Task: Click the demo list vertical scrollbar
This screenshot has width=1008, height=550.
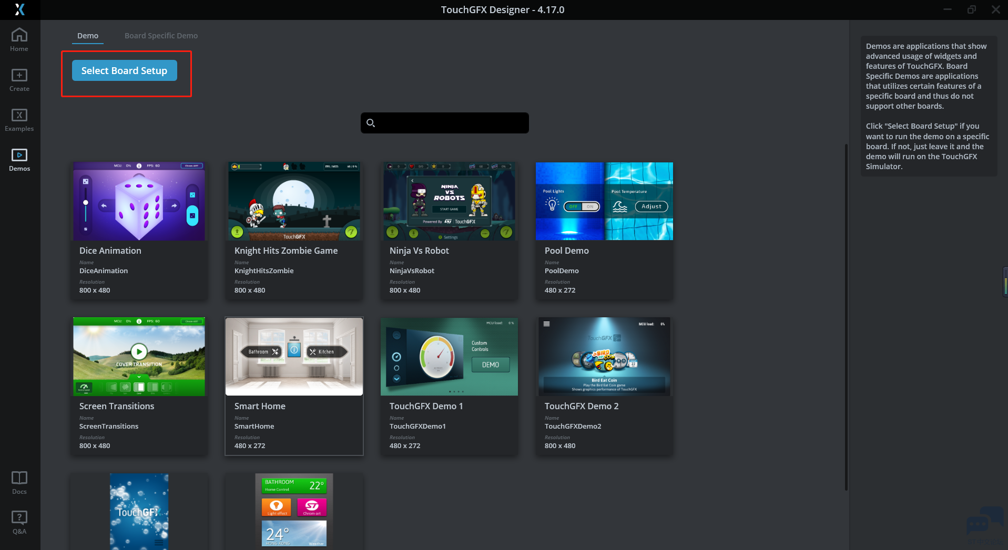Action: point(846,317)
